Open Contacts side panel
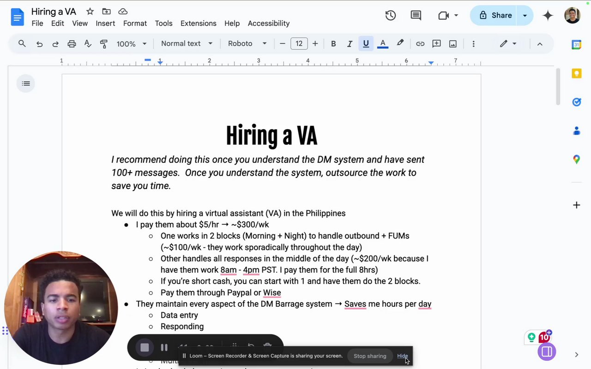Image resolution: width=591 pixels, height=369 pixels. click(576, 131)
